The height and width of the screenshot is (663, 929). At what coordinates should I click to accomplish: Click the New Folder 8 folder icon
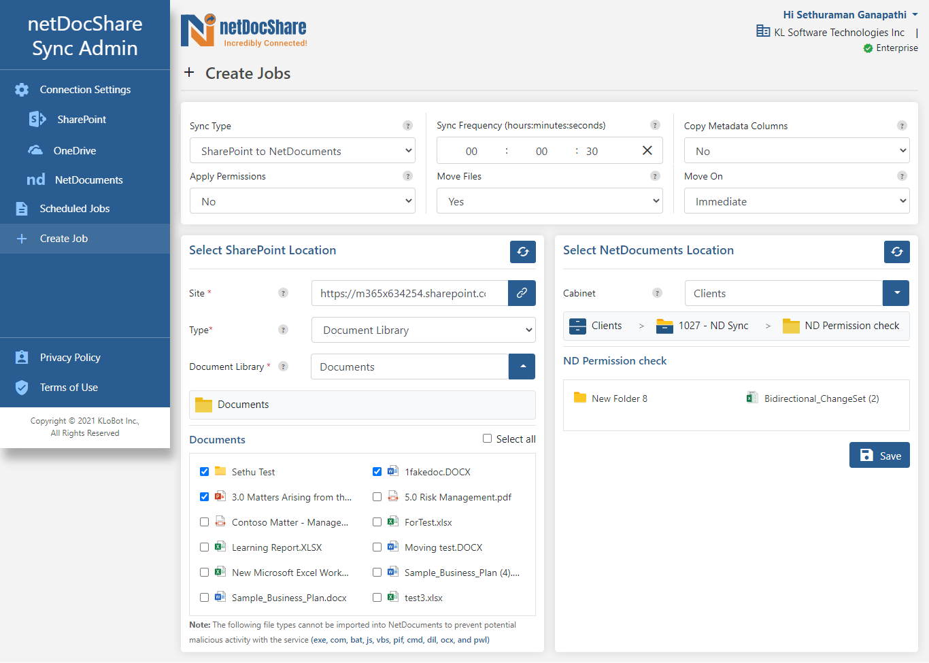[580, 398]
